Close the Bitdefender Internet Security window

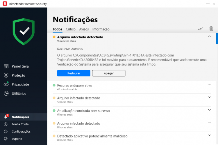[214, 4]
